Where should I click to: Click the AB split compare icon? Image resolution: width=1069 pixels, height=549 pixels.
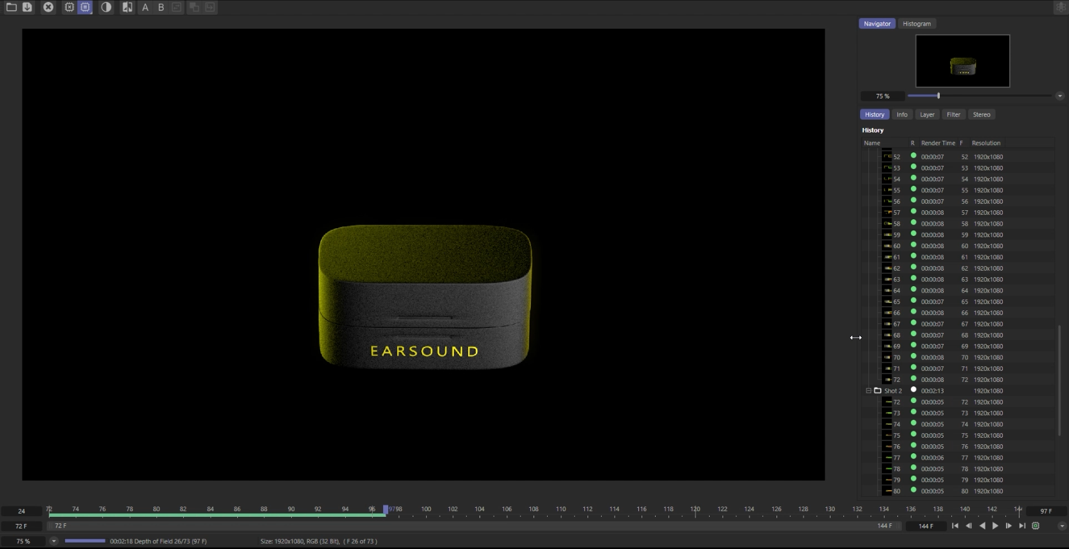[127, 7]
